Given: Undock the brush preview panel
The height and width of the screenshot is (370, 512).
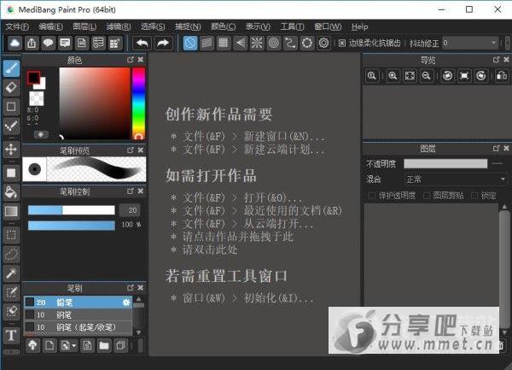Looking at the screenshot, I should click(x=131, y=150).
